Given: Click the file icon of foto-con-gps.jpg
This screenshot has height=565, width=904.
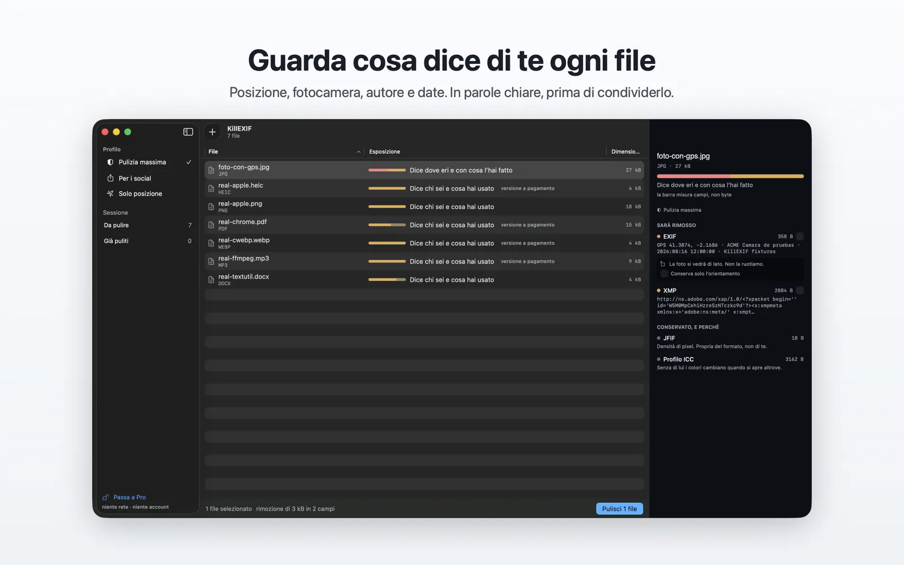Looking at the screenshot, I should 211,170.
